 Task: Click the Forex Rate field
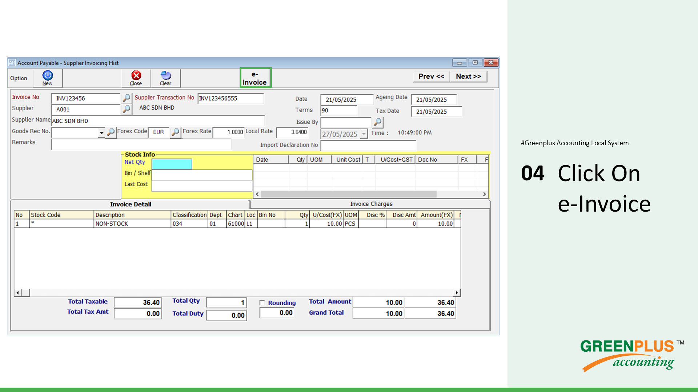[228, 132]
